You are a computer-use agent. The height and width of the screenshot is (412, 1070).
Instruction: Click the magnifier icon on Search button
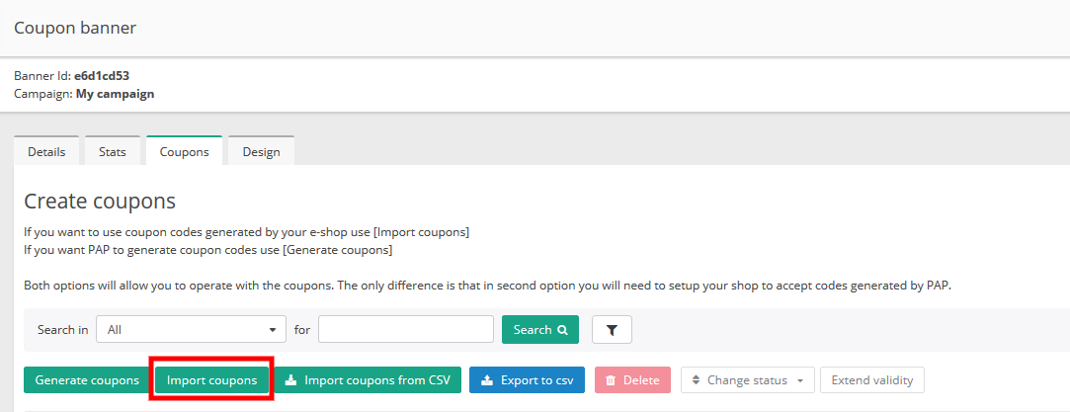coord(562,330)
